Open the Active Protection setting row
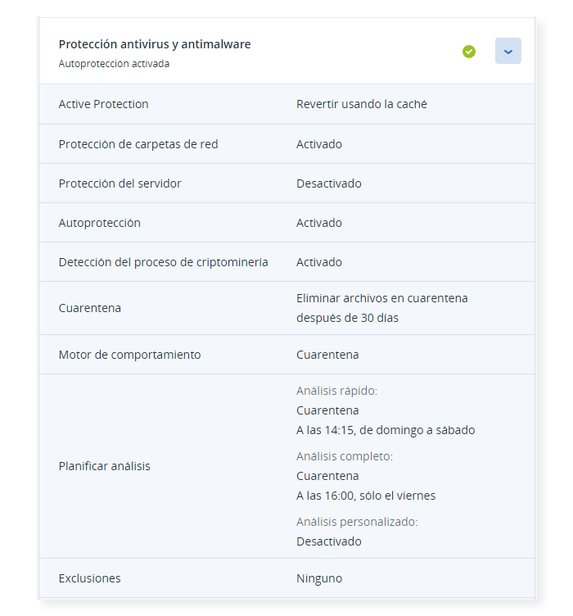The width and height of the screenshot is (573, 616). coord(286,104)
